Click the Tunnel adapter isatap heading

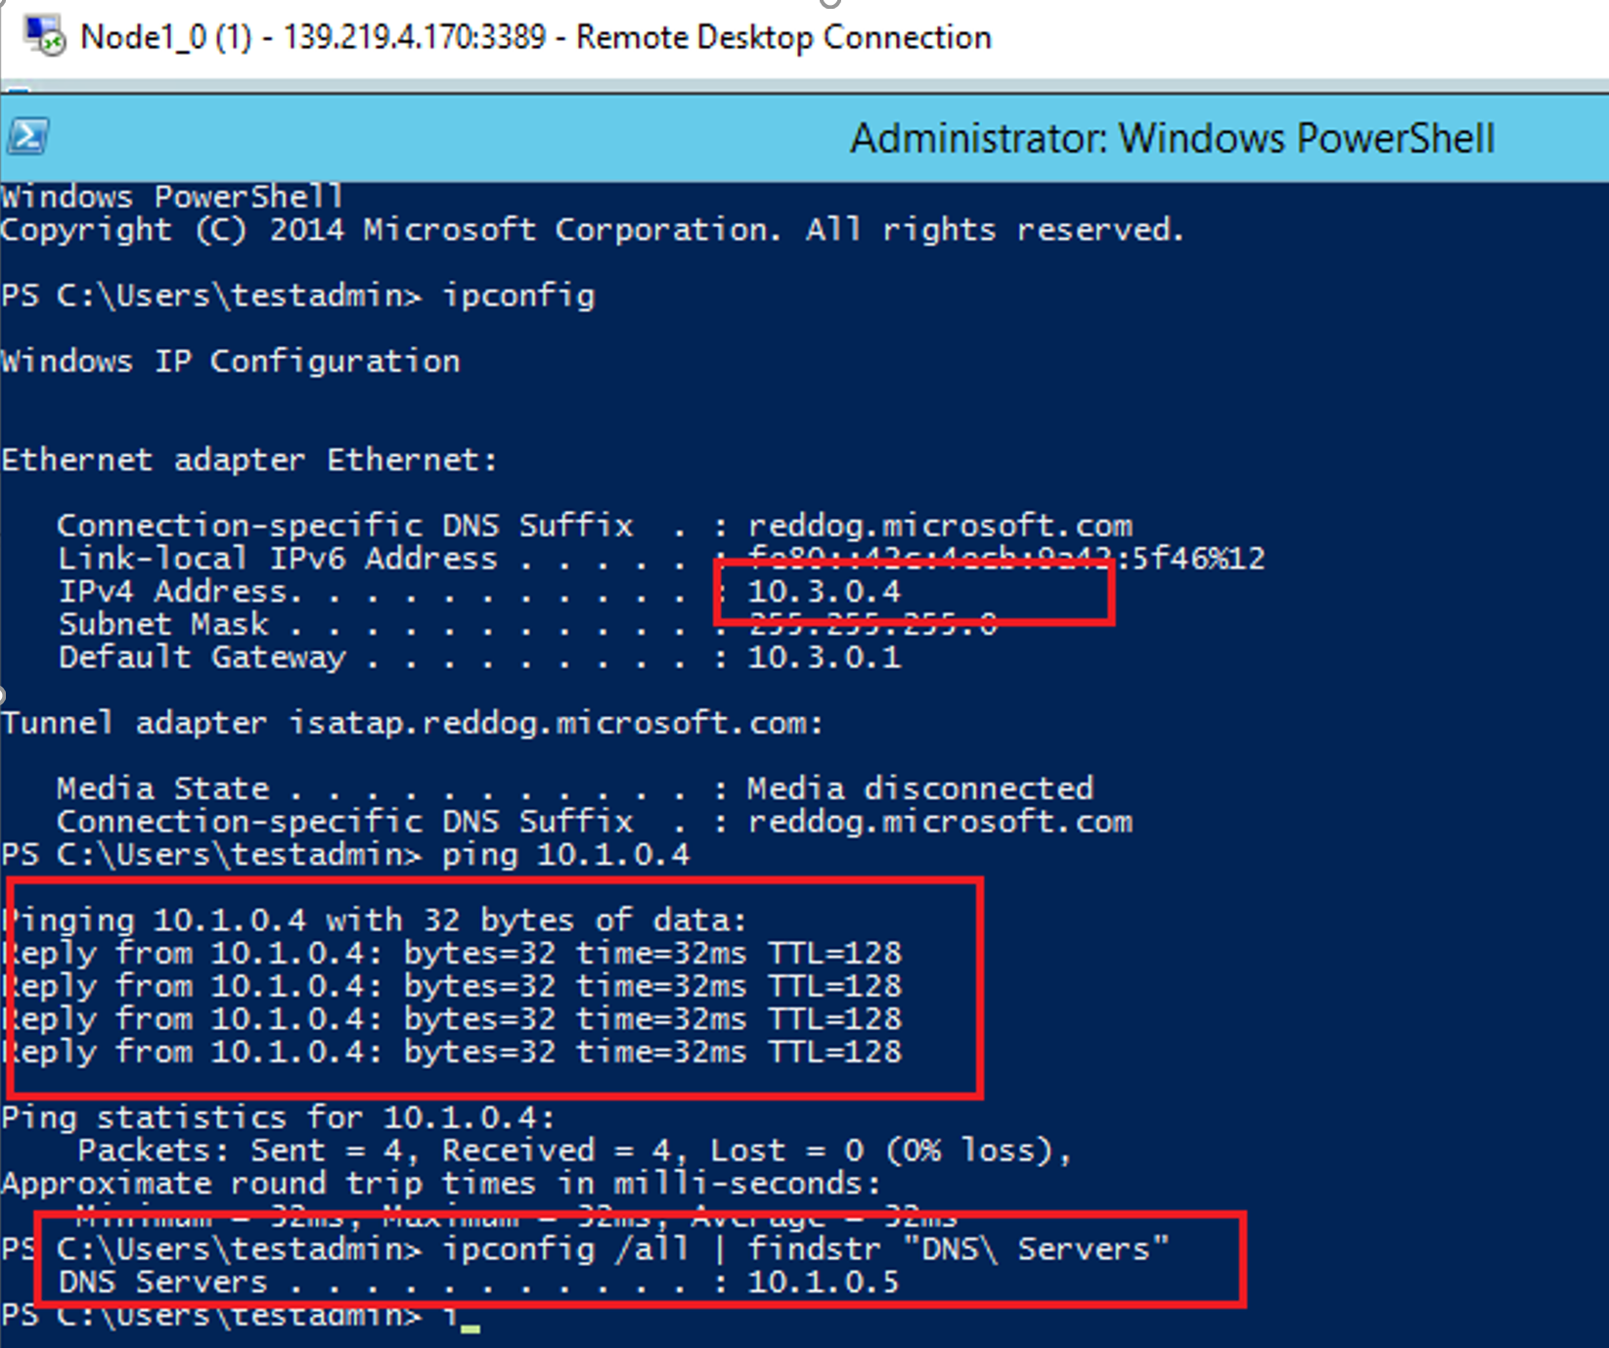(412, 723)
